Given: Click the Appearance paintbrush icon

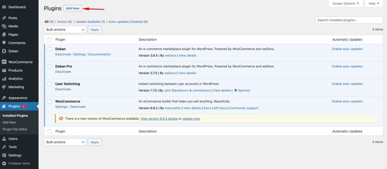Looking at the screenshot, I should (4, 98).
